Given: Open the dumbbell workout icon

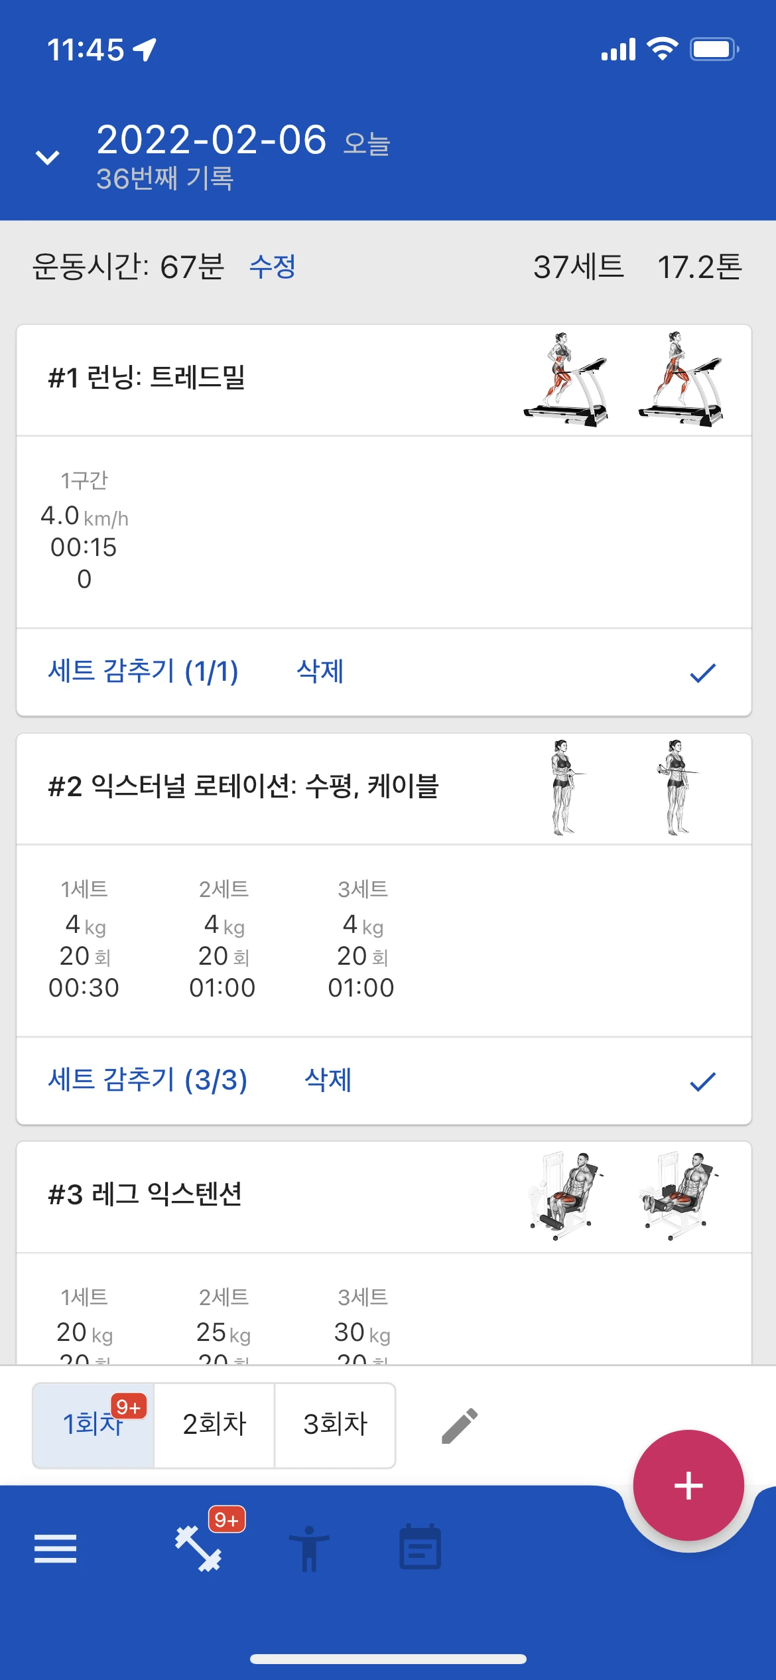Looking at the screenshot, I should [x=198, y=1549].
